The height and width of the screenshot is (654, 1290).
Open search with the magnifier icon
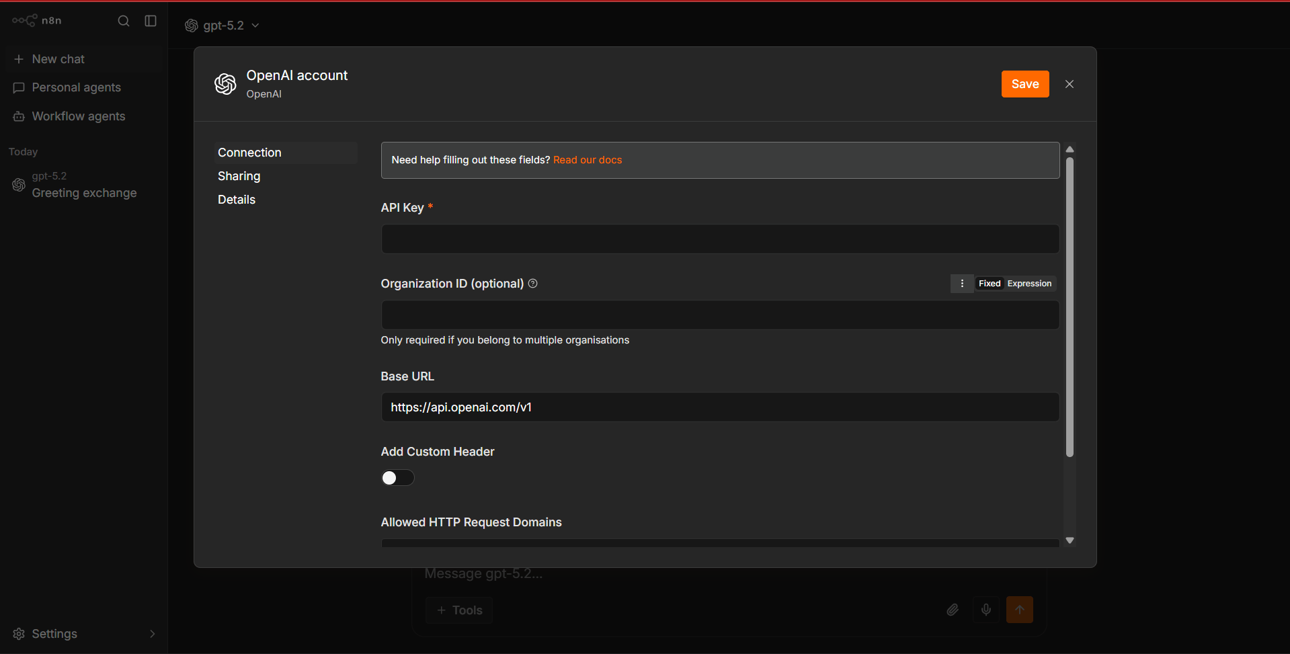pos(124,21)
